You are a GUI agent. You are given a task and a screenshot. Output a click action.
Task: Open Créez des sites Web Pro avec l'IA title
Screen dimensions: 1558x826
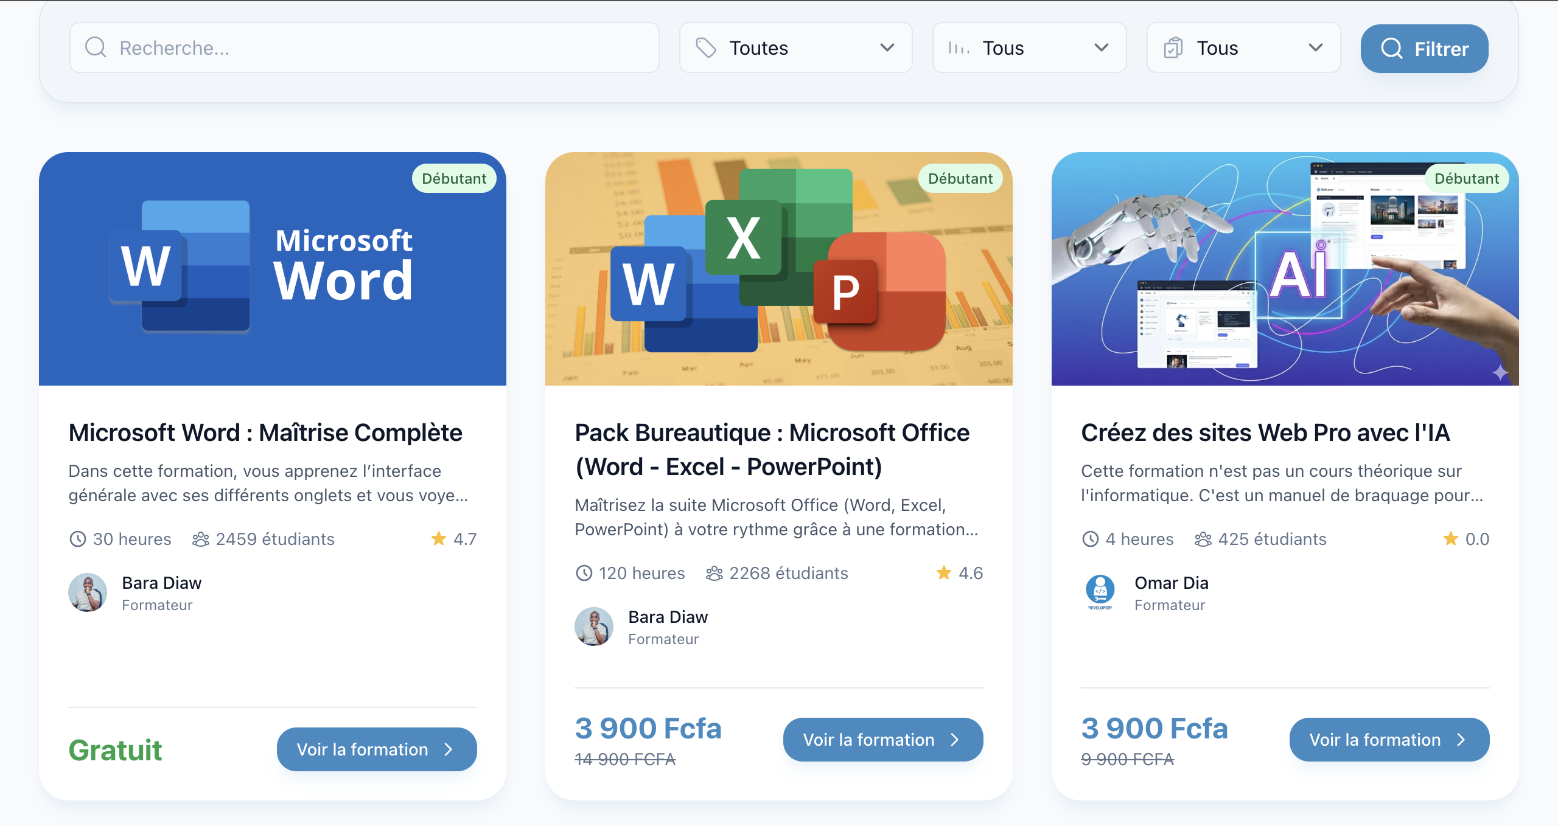pyautogui.click(x=1265, y=432)
